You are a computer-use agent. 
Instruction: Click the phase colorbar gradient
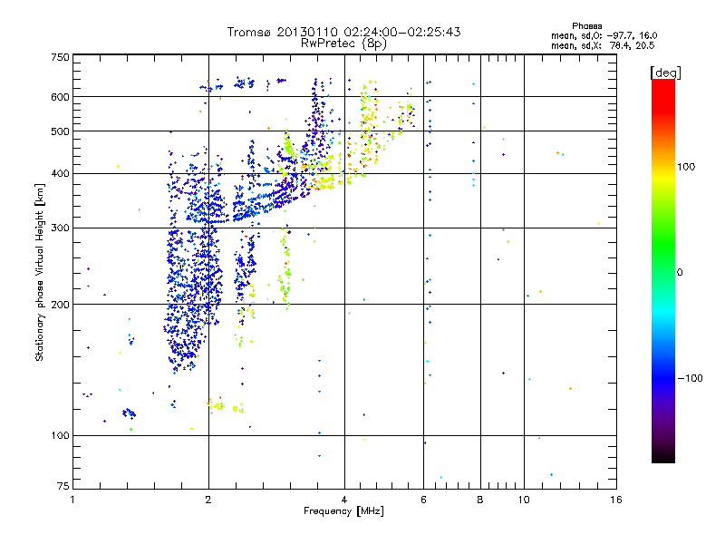coord(663,270)
